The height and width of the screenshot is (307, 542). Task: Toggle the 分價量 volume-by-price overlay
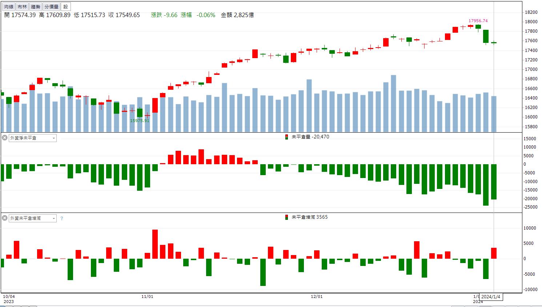(51, 7)
